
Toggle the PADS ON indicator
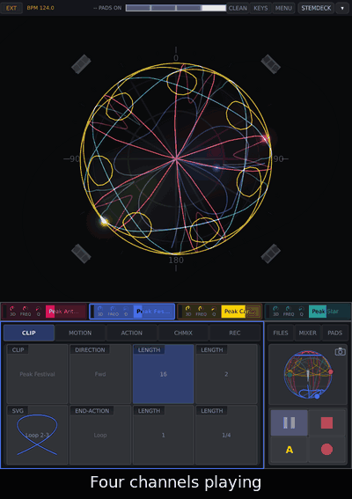coord(107,8)
